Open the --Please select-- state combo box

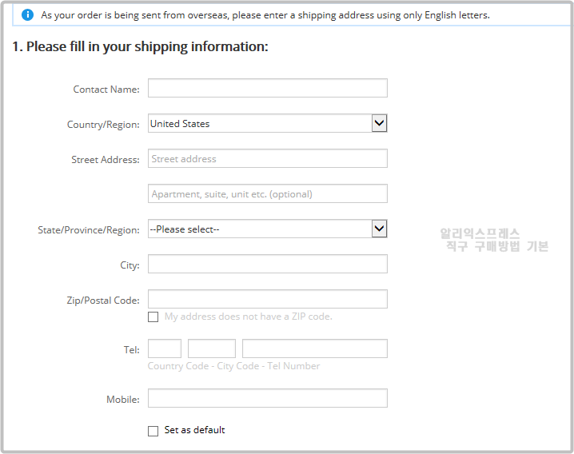tap(268, 229)
